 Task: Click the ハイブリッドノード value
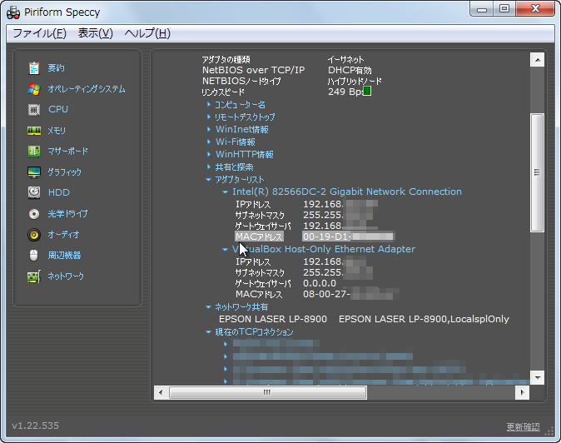coord(355,82)
